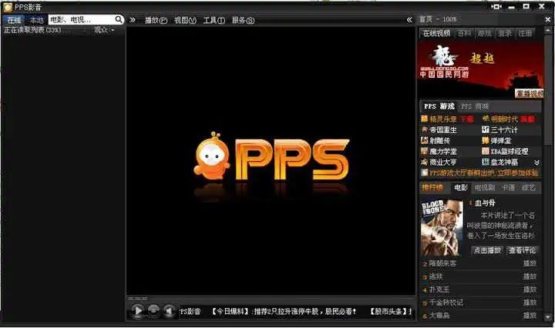Image resolution: width=555 pixels, height=328 pixels.
Task: Open the 播放(P) menu
Action: click(x=156, y=21)
